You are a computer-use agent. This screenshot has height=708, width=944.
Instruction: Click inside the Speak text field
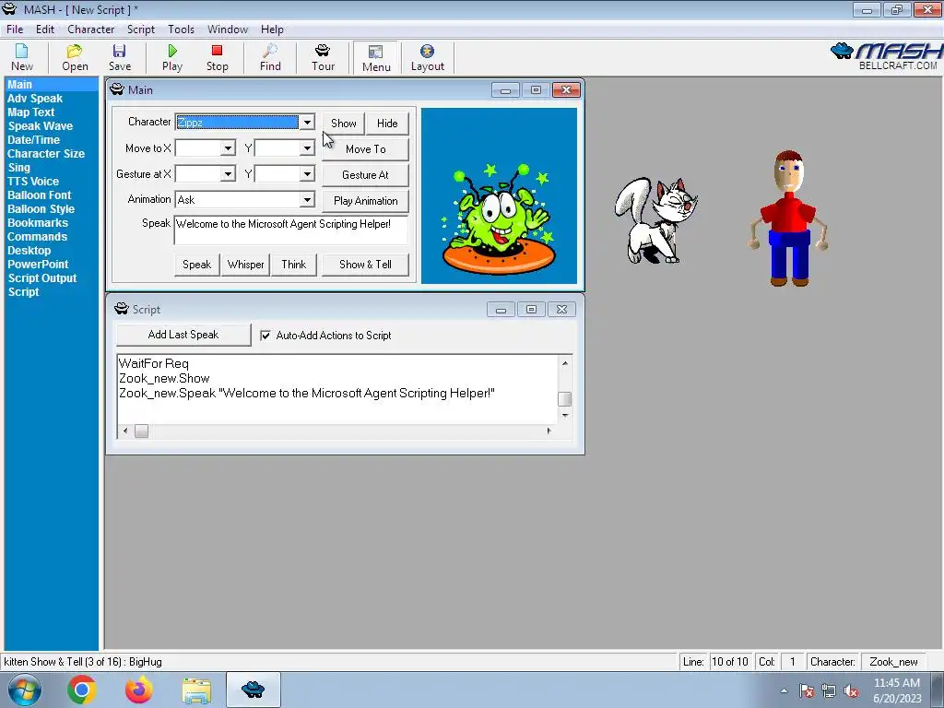tap(291, 230)
